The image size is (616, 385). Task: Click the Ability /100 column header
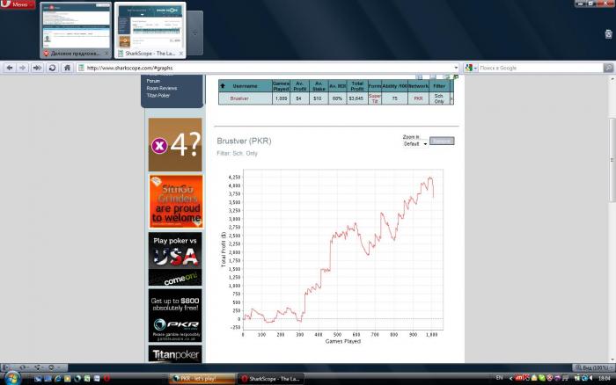click(x=394, y=86)
